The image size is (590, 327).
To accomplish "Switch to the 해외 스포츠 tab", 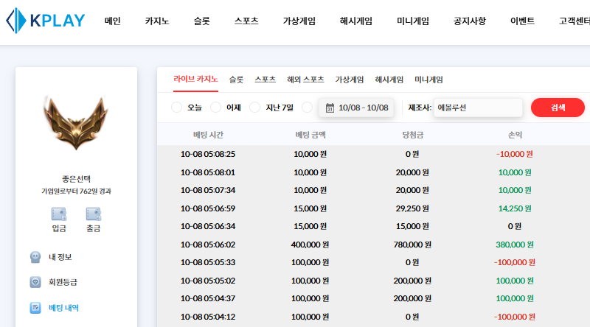I will tap(305, 80).
